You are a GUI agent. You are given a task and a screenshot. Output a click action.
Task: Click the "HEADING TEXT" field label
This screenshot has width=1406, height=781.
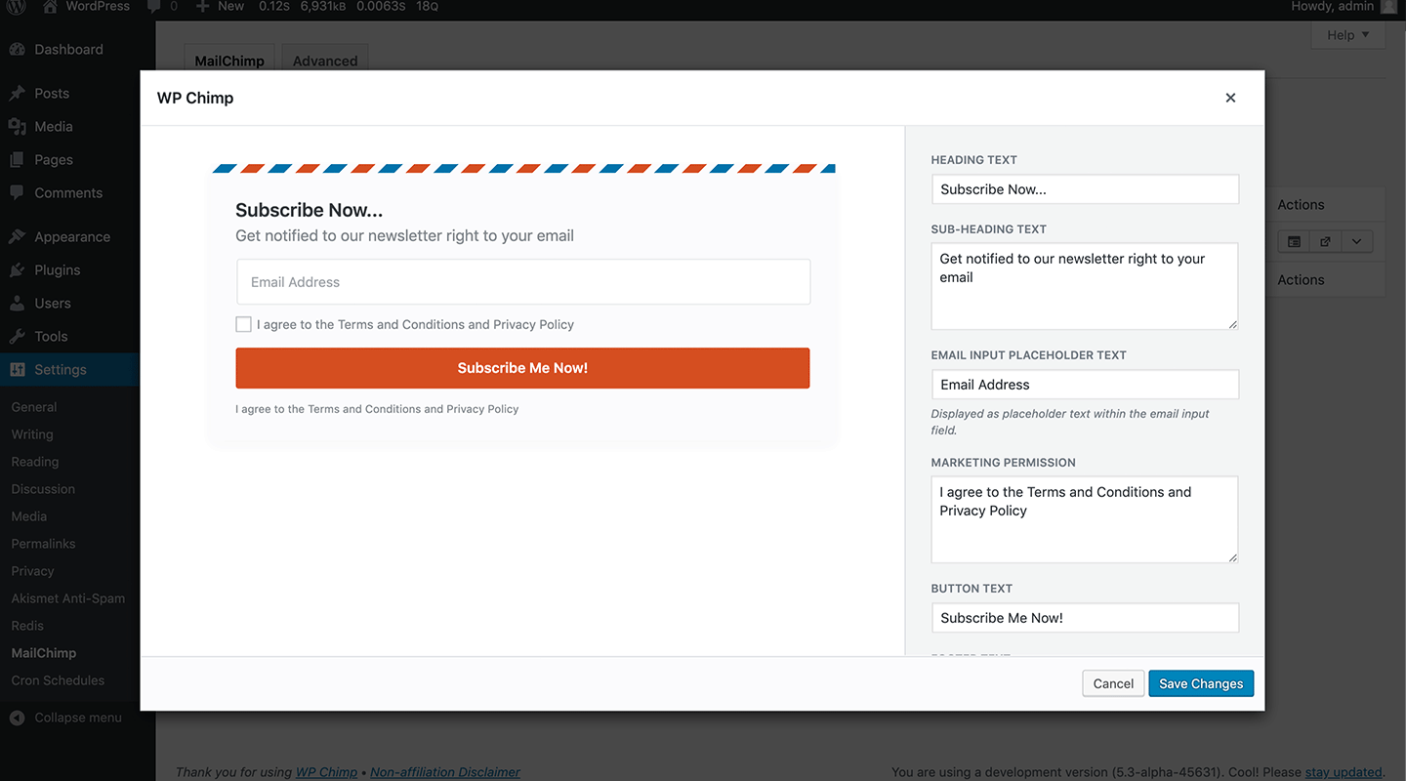pos(974,160)
